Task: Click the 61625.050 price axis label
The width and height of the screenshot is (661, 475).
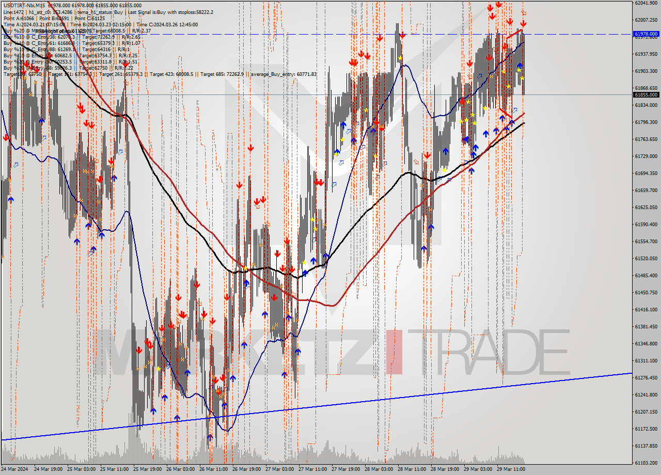Action: pyautogui.click(x=646, y=207)
